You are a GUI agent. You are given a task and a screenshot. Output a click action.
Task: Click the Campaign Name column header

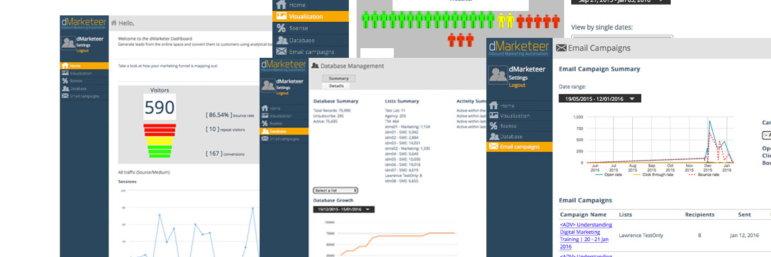click(583, 214)
